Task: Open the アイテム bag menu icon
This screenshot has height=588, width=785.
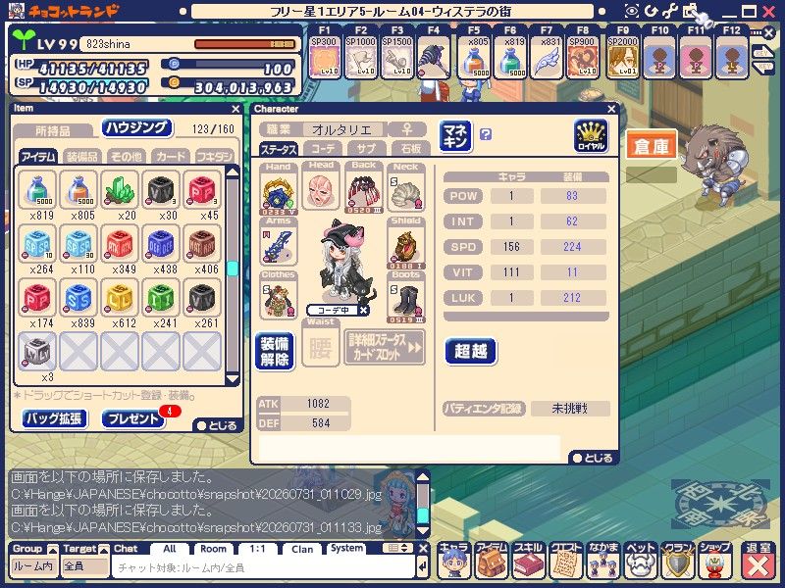Action: [x=492, y=560]
